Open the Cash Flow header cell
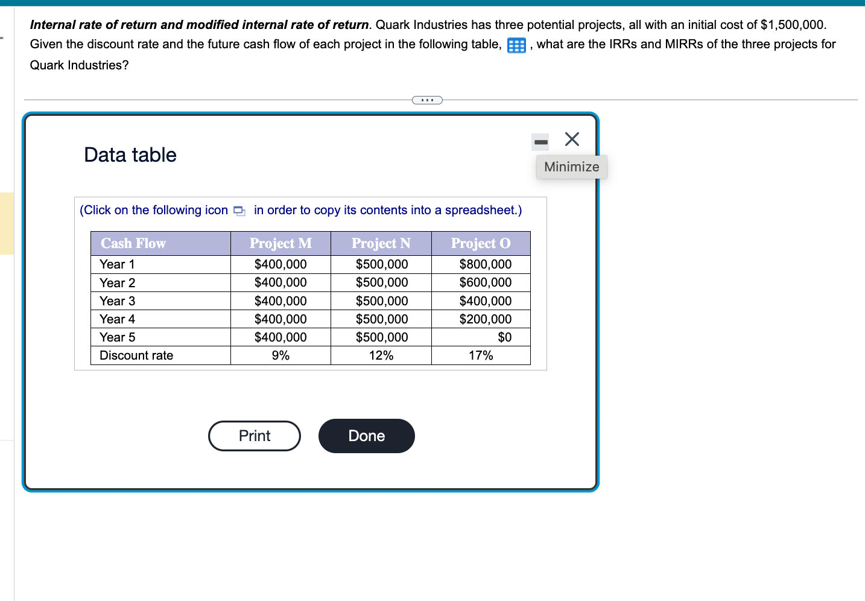This screenshot has height=601, width=865. coord(134,243)
